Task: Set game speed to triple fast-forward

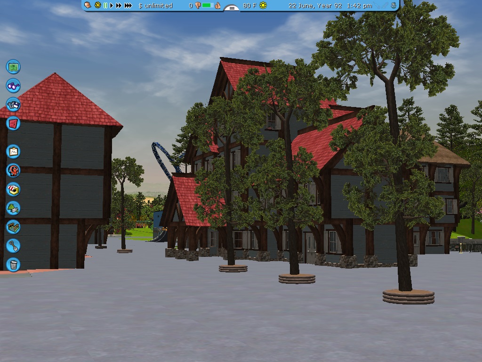Action: click(128, 6)
